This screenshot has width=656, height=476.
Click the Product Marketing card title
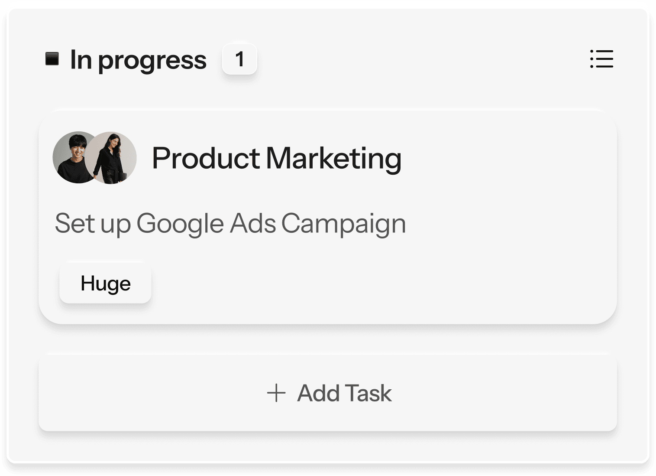(x=277, y=157)
